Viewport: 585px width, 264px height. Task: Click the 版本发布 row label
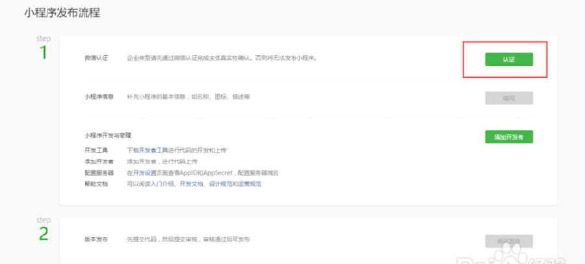point(96,239)
